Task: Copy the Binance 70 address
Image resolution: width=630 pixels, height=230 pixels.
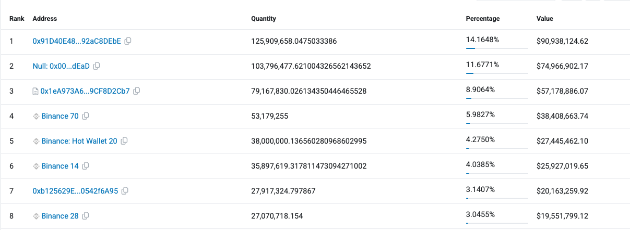Action: [x=86, y=116]
